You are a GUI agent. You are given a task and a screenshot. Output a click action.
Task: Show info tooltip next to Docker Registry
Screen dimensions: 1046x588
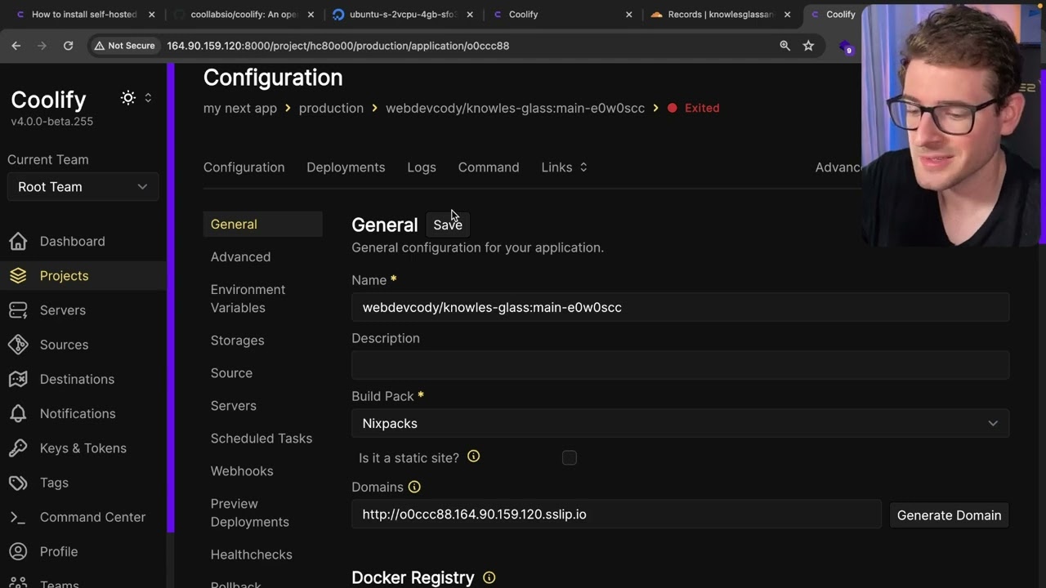(489, 577)
